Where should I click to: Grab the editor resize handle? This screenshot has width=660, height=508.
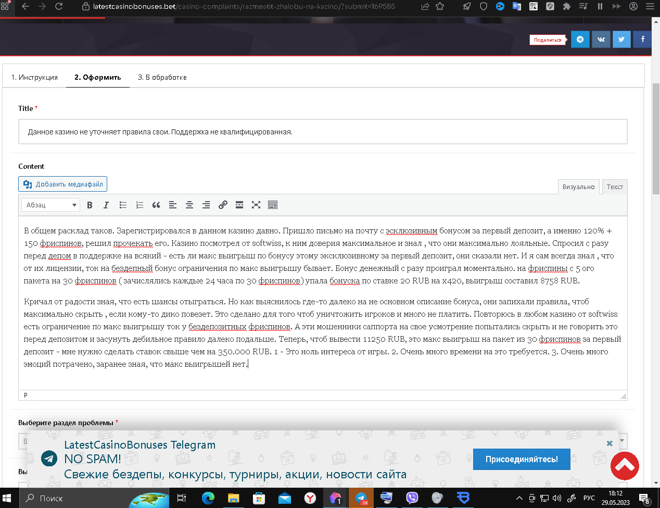click(623, 396)
